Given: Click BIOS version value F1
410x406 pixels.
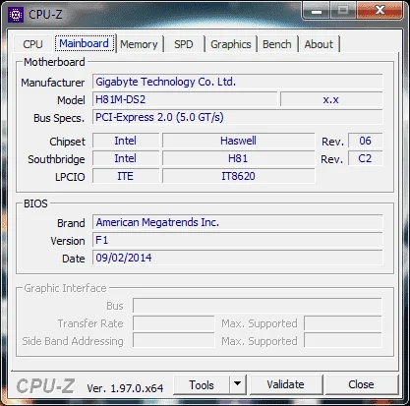Looking at the screenshot, I should point(238,240).
